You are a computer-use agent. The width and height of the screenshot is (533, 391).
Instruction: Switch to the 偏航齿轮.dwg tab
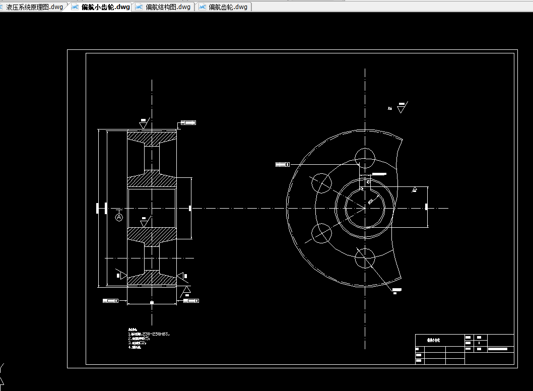[x=224, y=7]
